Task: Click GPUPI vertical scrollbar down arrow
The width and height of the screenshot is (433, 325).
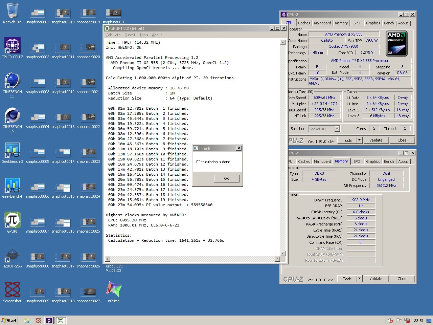Action: [283, 253]
